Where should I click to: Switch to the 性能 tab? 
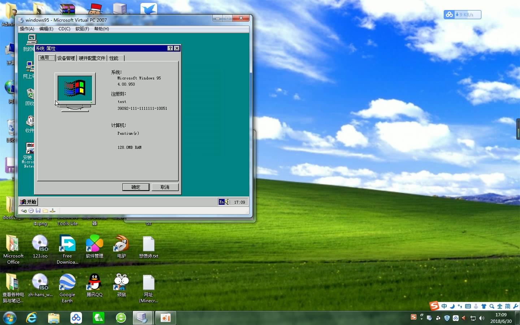pyautogui.click(x=116, y=58)
